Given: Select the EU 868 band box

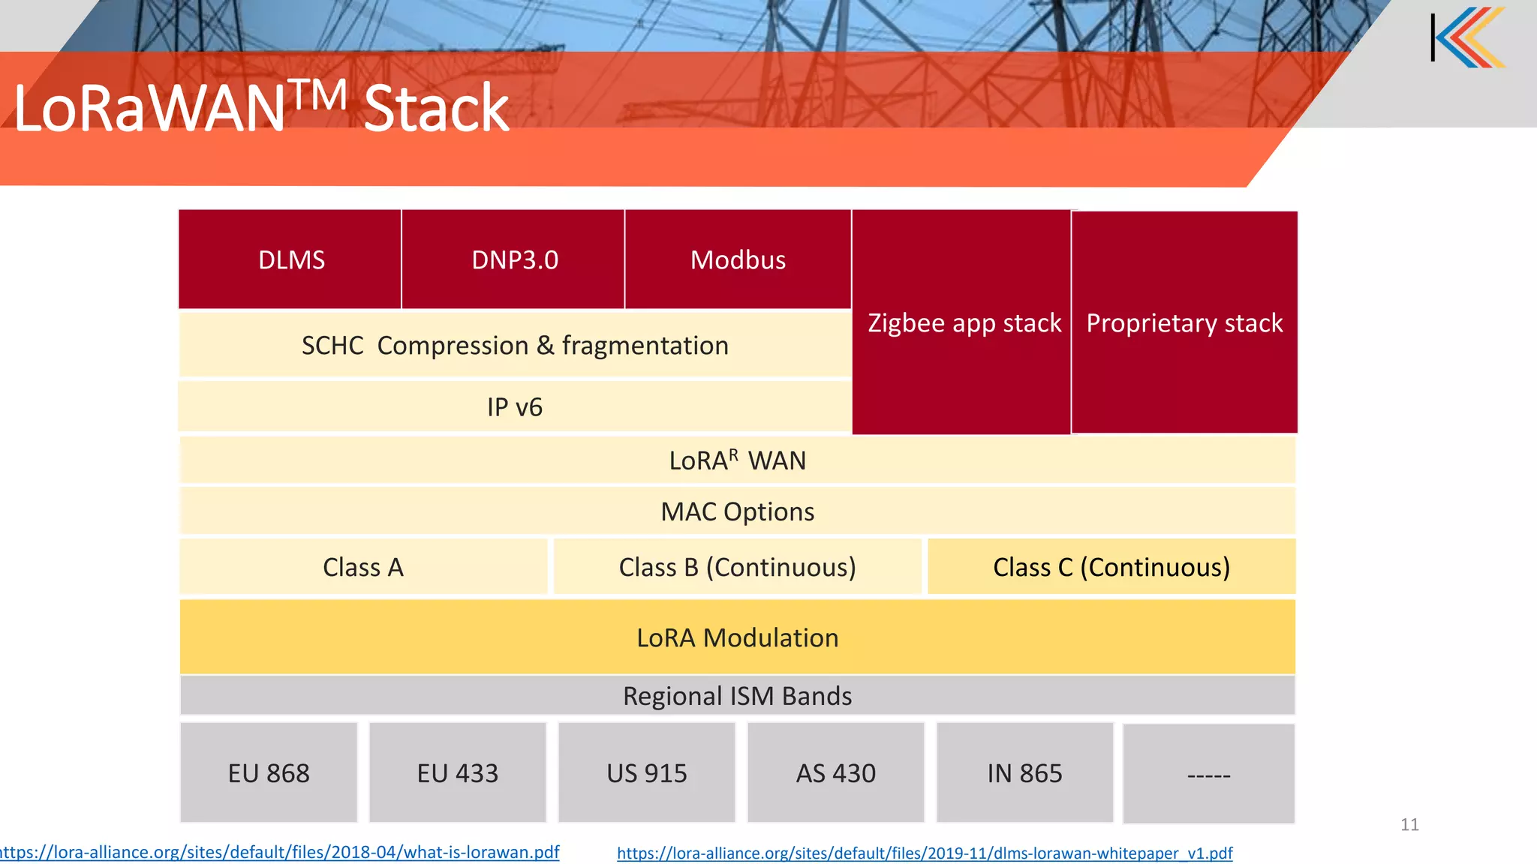Looking at the screenshot, I should pos(269,773).
